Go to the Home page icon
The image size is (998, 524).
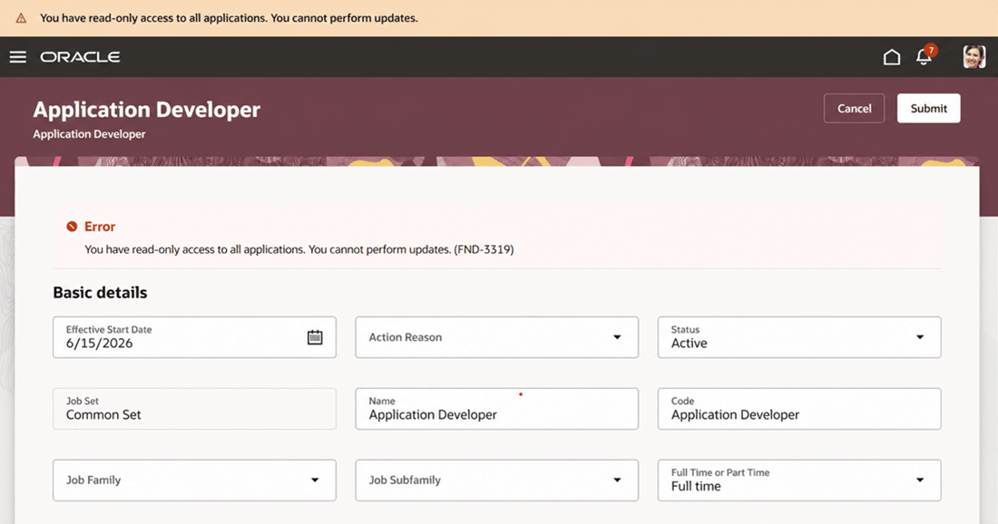tap(892, 57)
